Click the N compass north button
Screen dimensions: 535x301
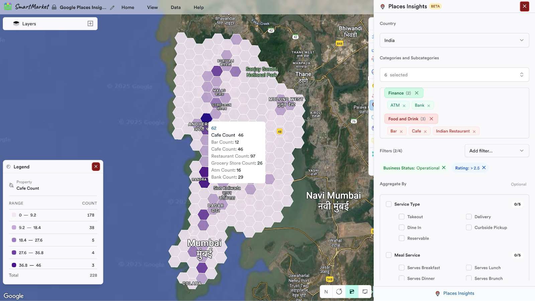click(x=326, y=292)
